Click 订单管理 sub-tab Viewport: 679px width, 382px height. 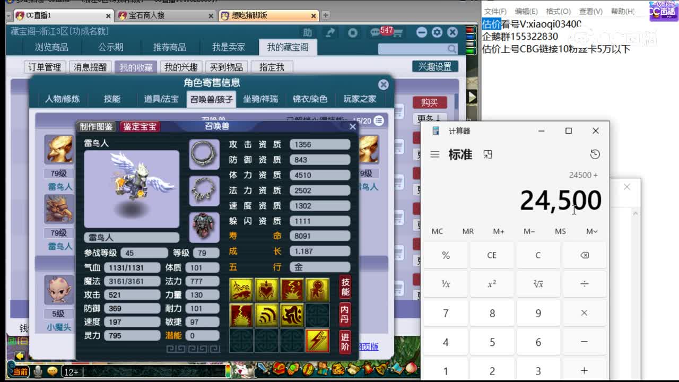45,67
